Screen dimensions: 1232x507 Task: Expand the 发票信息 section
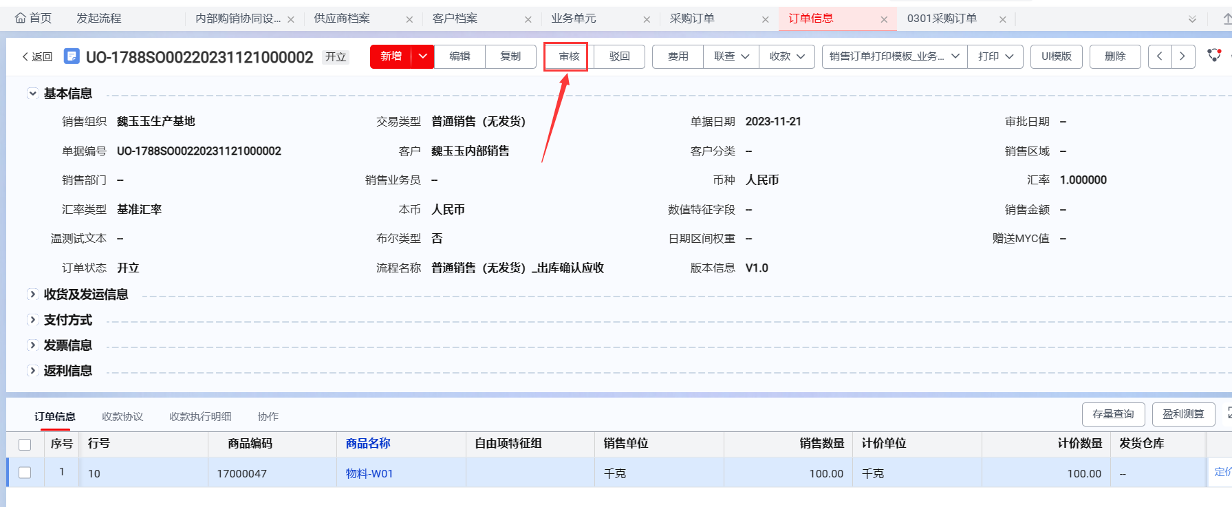pyautogui.click(x=32, y=345)
